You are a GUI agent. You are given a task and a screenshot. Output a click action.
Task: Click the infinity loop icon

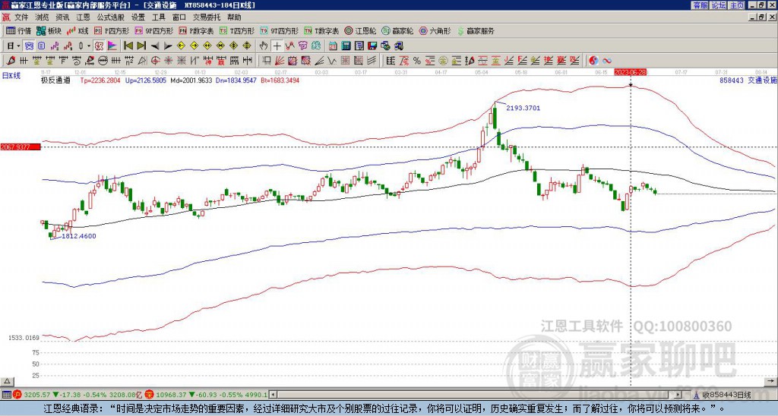click(607, 61)
